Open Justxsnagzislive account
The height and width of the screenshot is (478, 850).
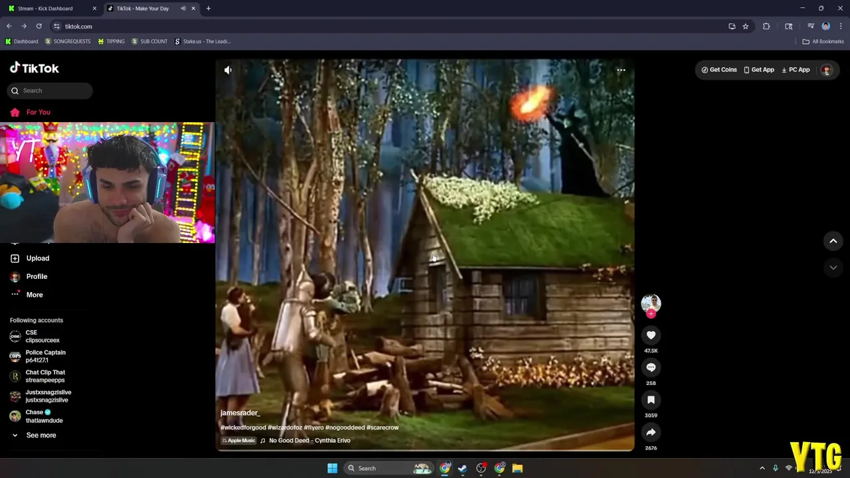click(41, 396)
